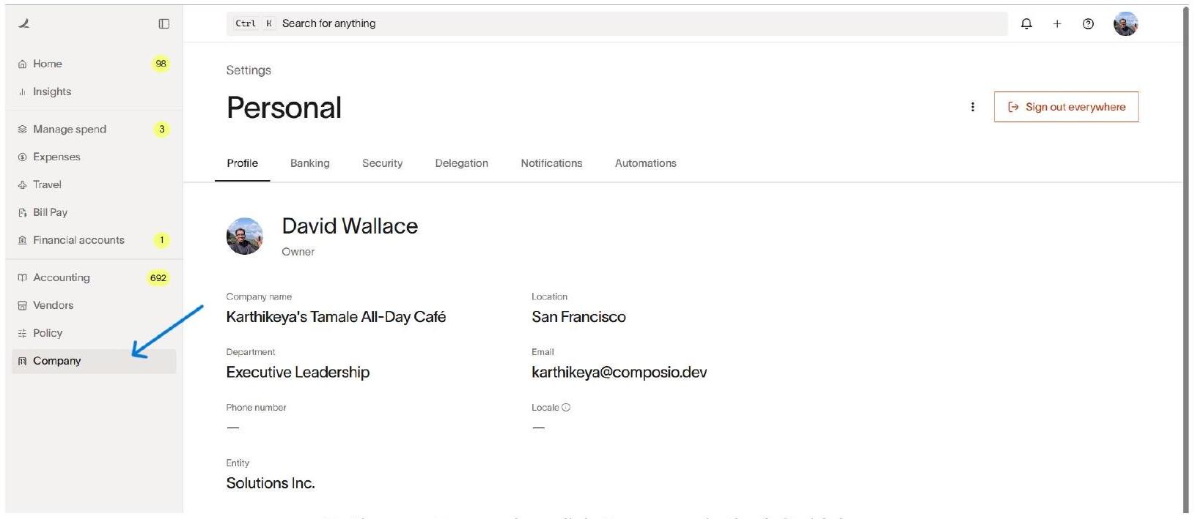
Task: Click the Settings breadcrumb text
Action: [249, 70]
